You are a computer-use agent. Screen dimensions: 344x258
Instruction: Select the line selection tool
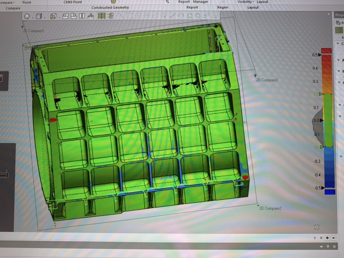[x=121, y=15]
